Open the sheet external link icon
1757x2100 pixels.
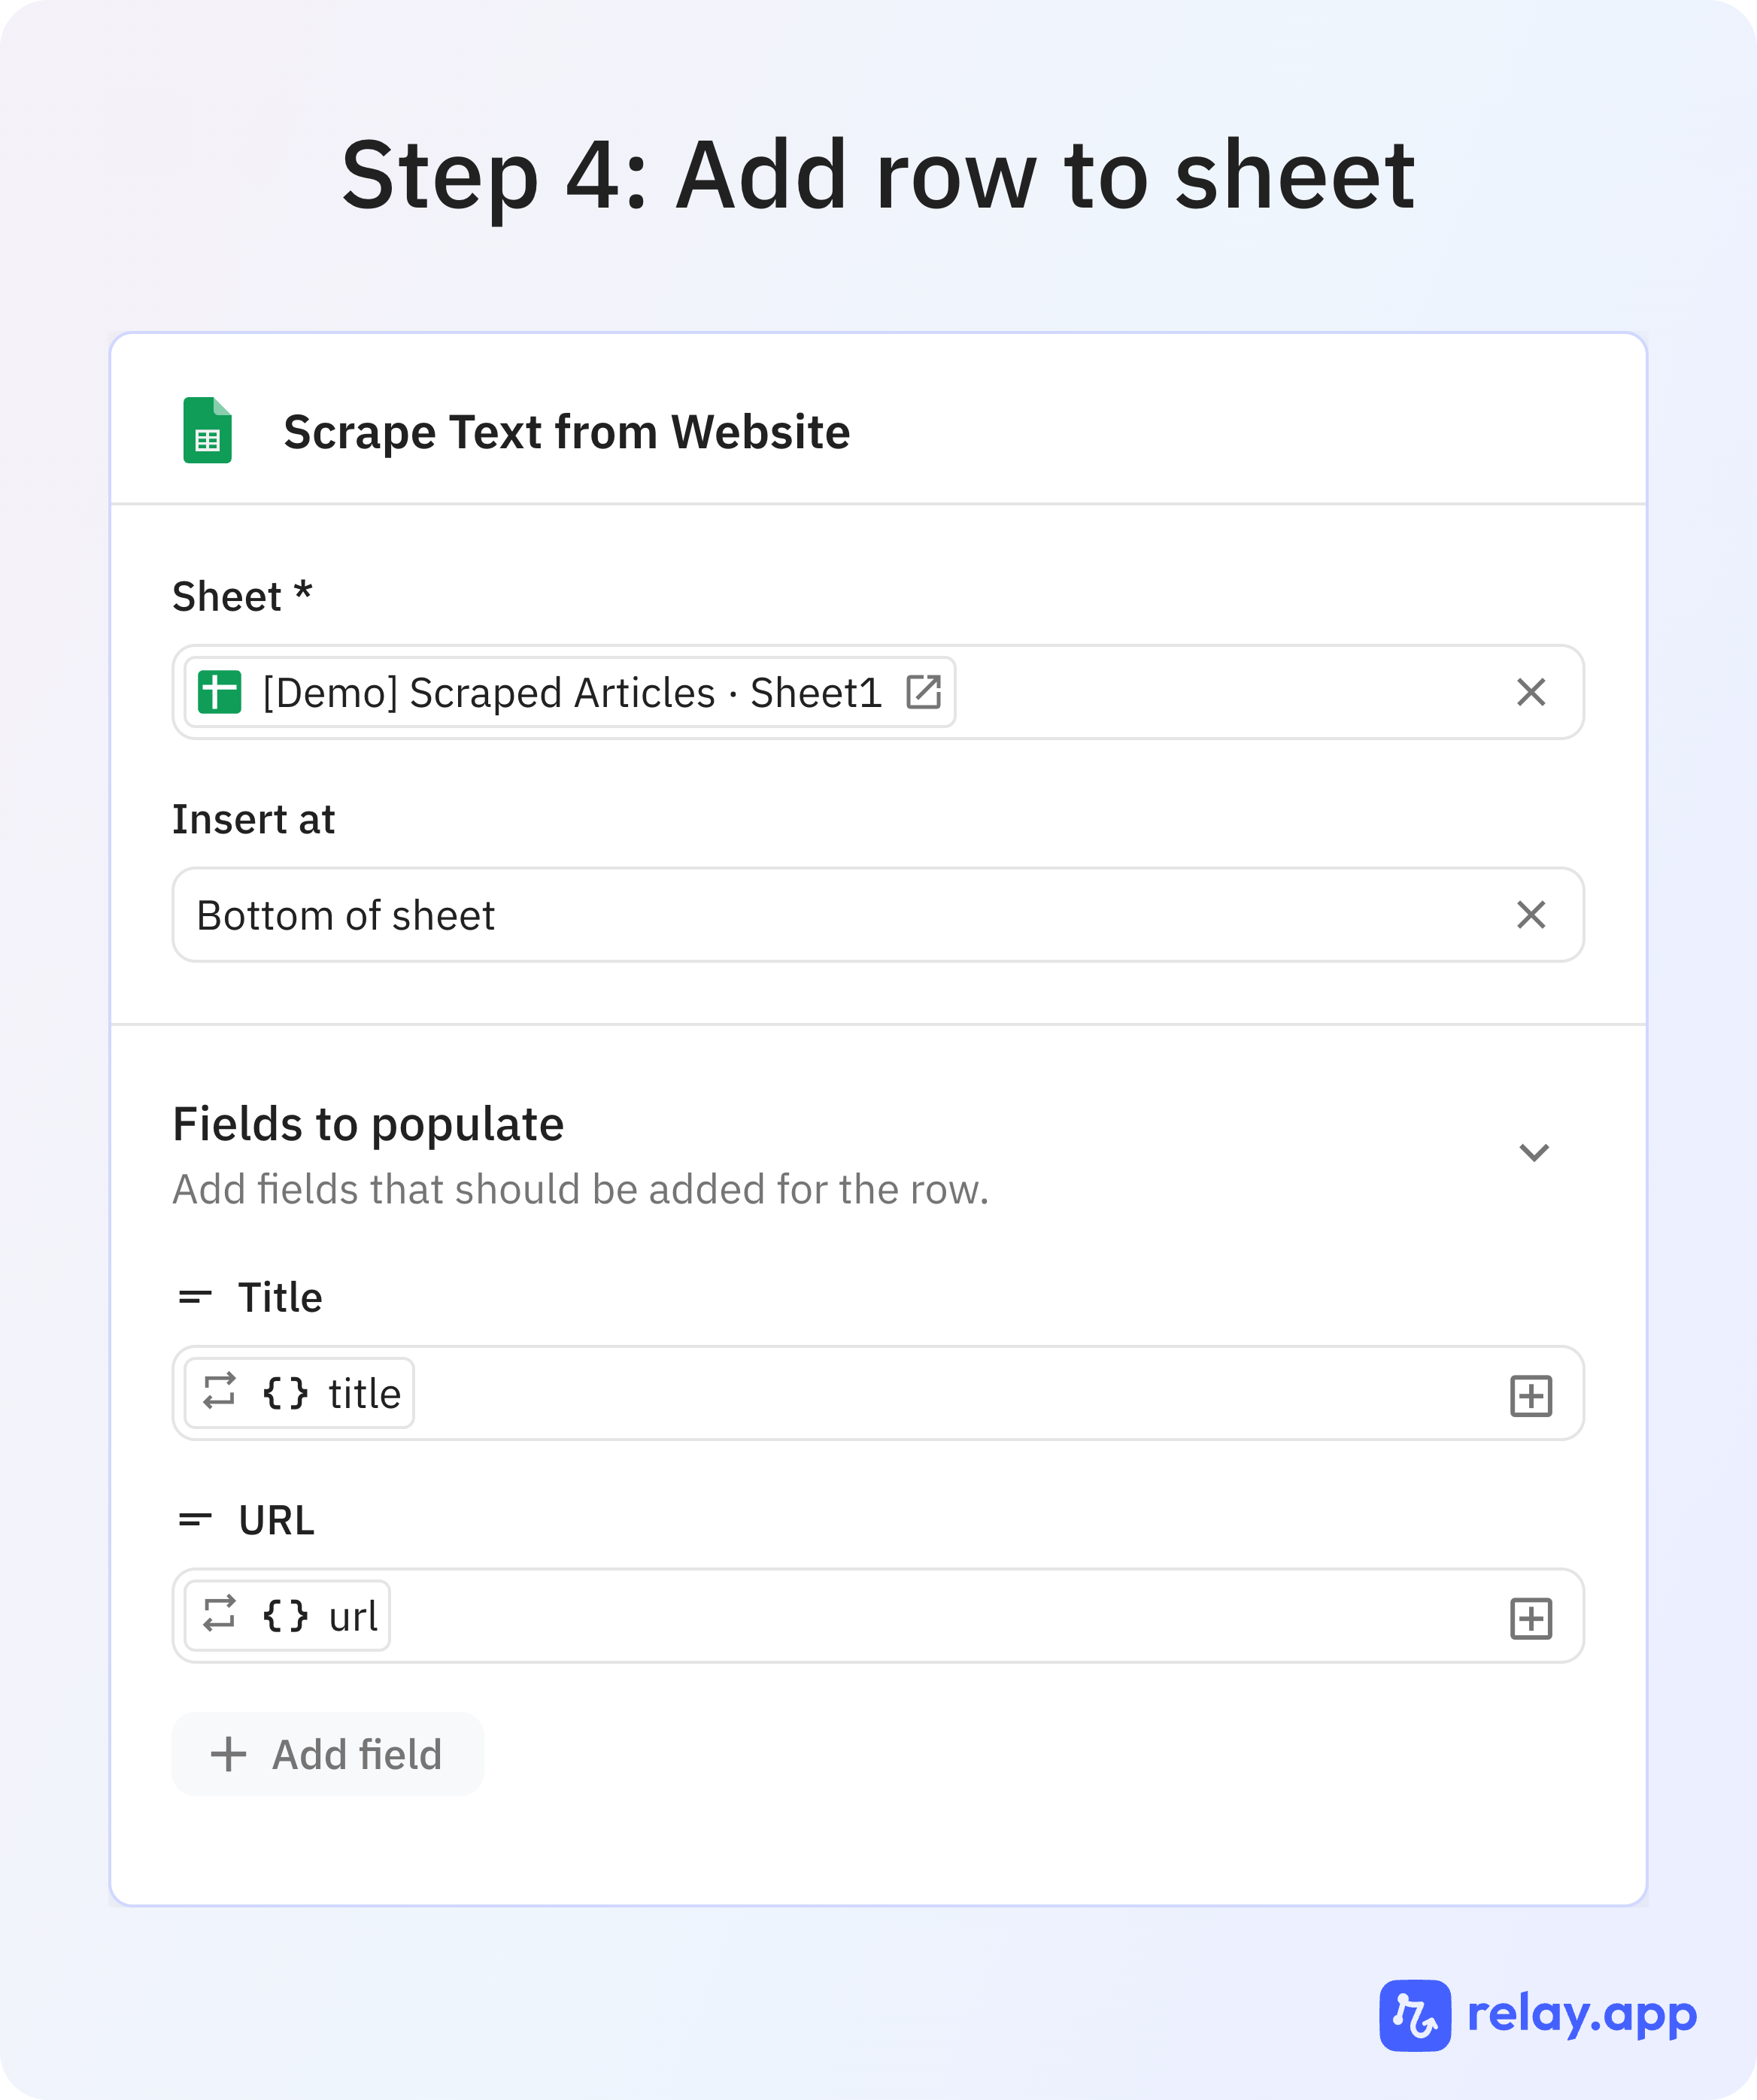[923, 692]
